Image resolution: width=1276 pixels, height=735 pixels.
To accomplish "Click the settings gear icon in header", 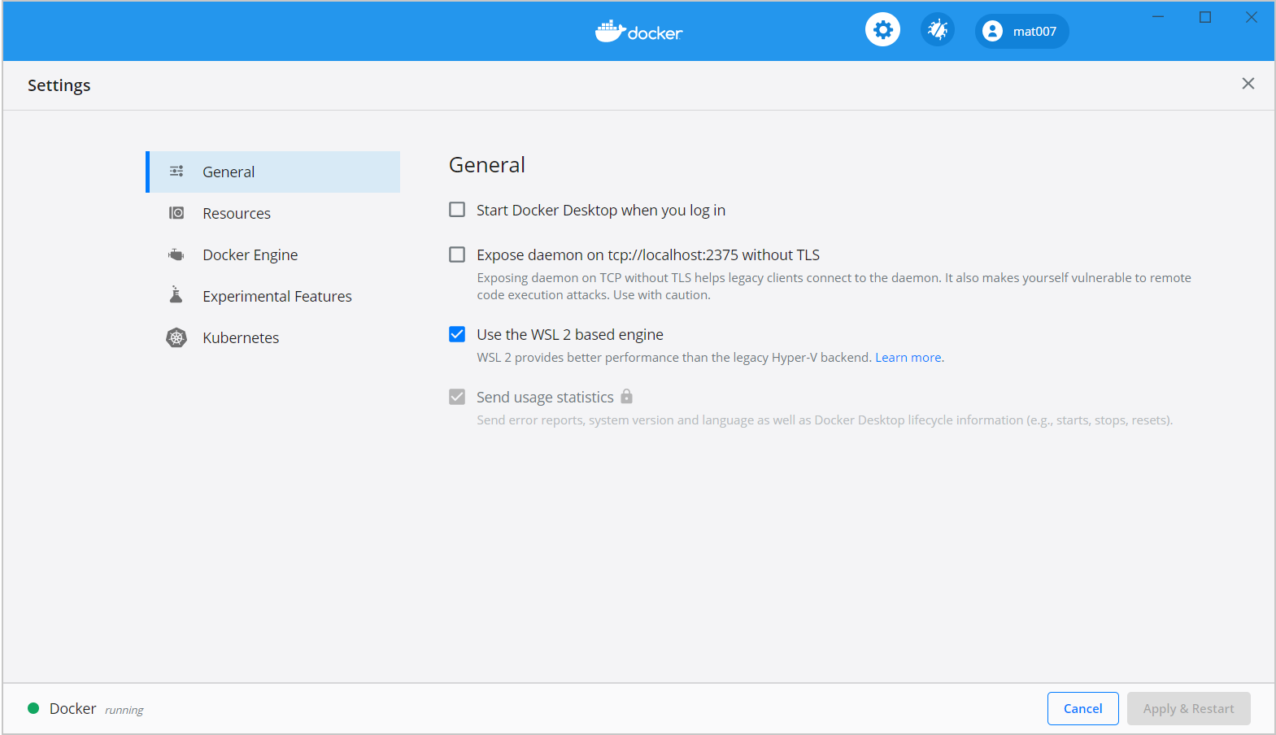I will point(882,31).
